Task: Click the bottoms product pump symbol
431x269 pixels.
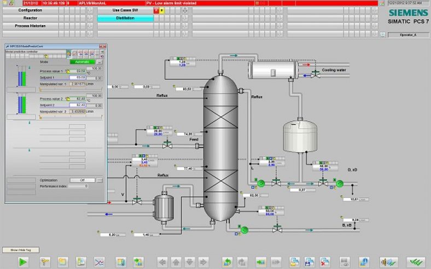Action: pyautogui.click(x=244, y=229)
